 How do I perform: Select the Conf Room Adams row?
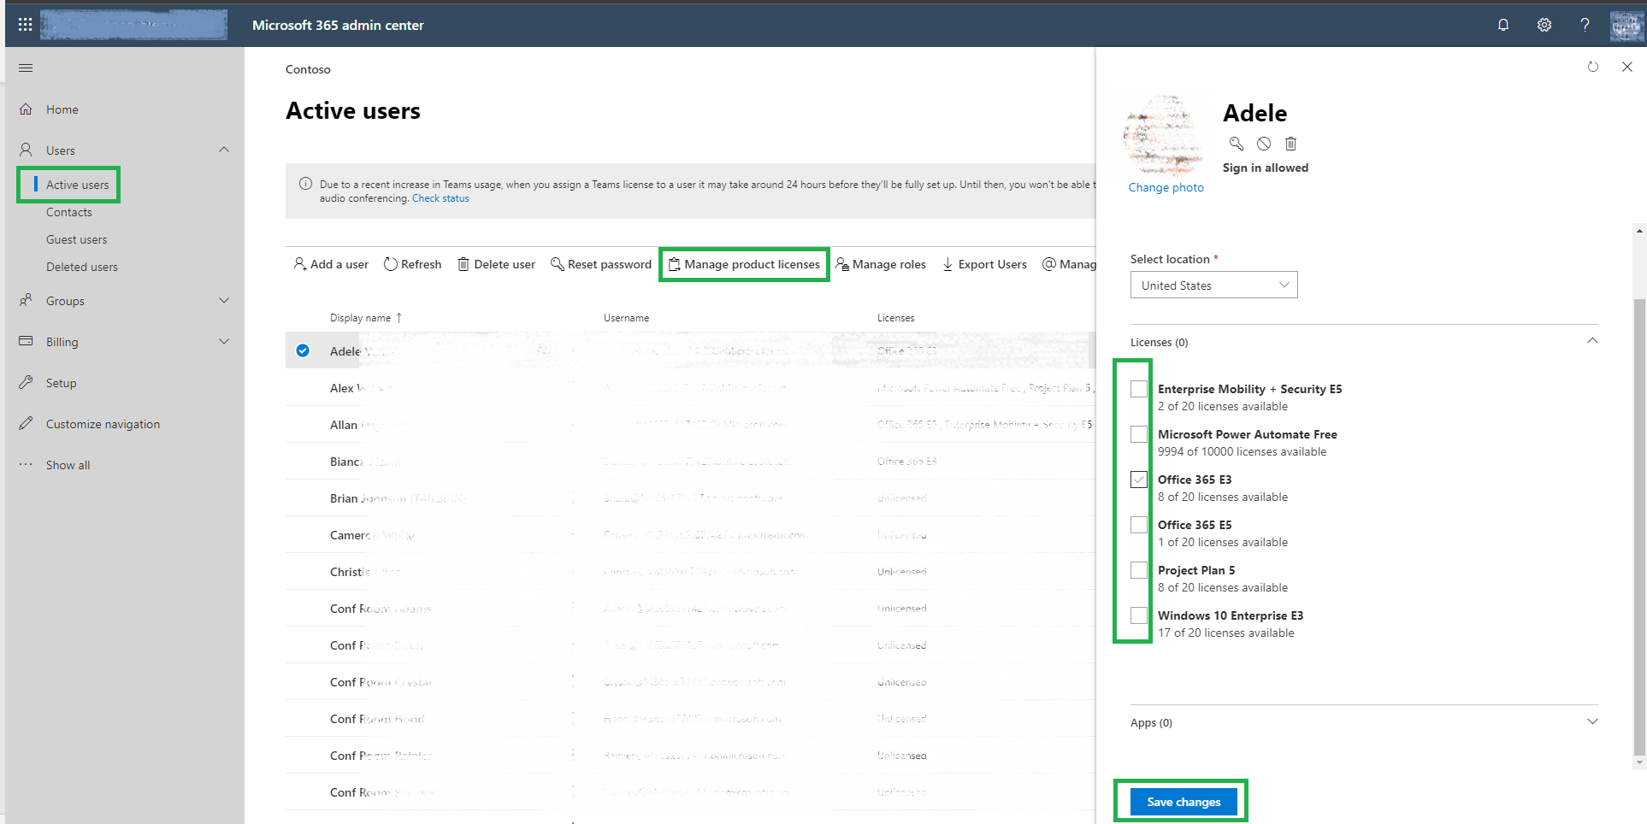click(x=690, y=609)
